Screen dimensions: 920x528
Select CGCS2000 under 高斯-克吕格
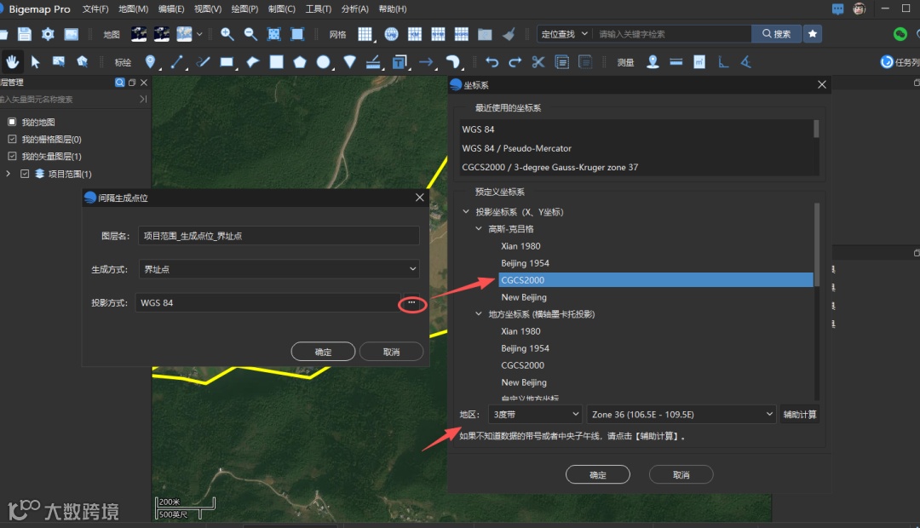[x=656, y=280]
